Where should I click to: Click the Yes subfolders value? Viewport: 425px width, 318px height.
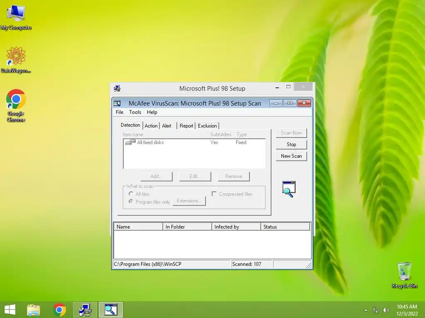[214, 142]
